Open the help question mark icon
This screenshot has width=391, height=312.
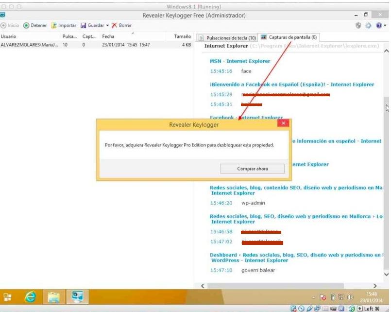(x=379, y=26)
